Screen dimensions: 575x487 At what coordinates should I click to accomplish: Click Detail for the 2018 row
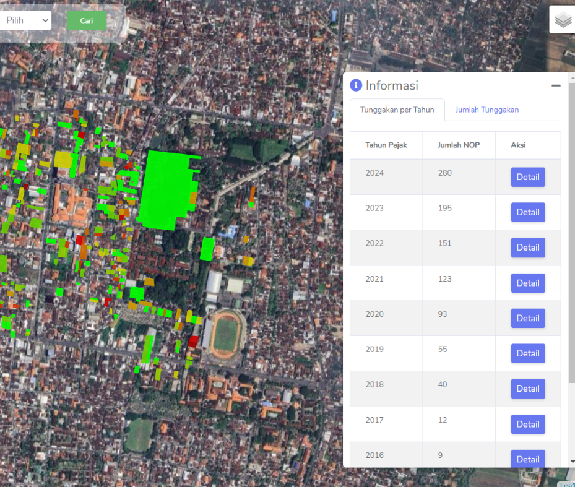(527, 389)
